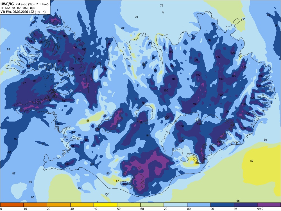281x211 pixels.
Task: Click the title 'UWC/IG: Rakastig (%) í 2 m hæð'
Action: pos(24,4)
